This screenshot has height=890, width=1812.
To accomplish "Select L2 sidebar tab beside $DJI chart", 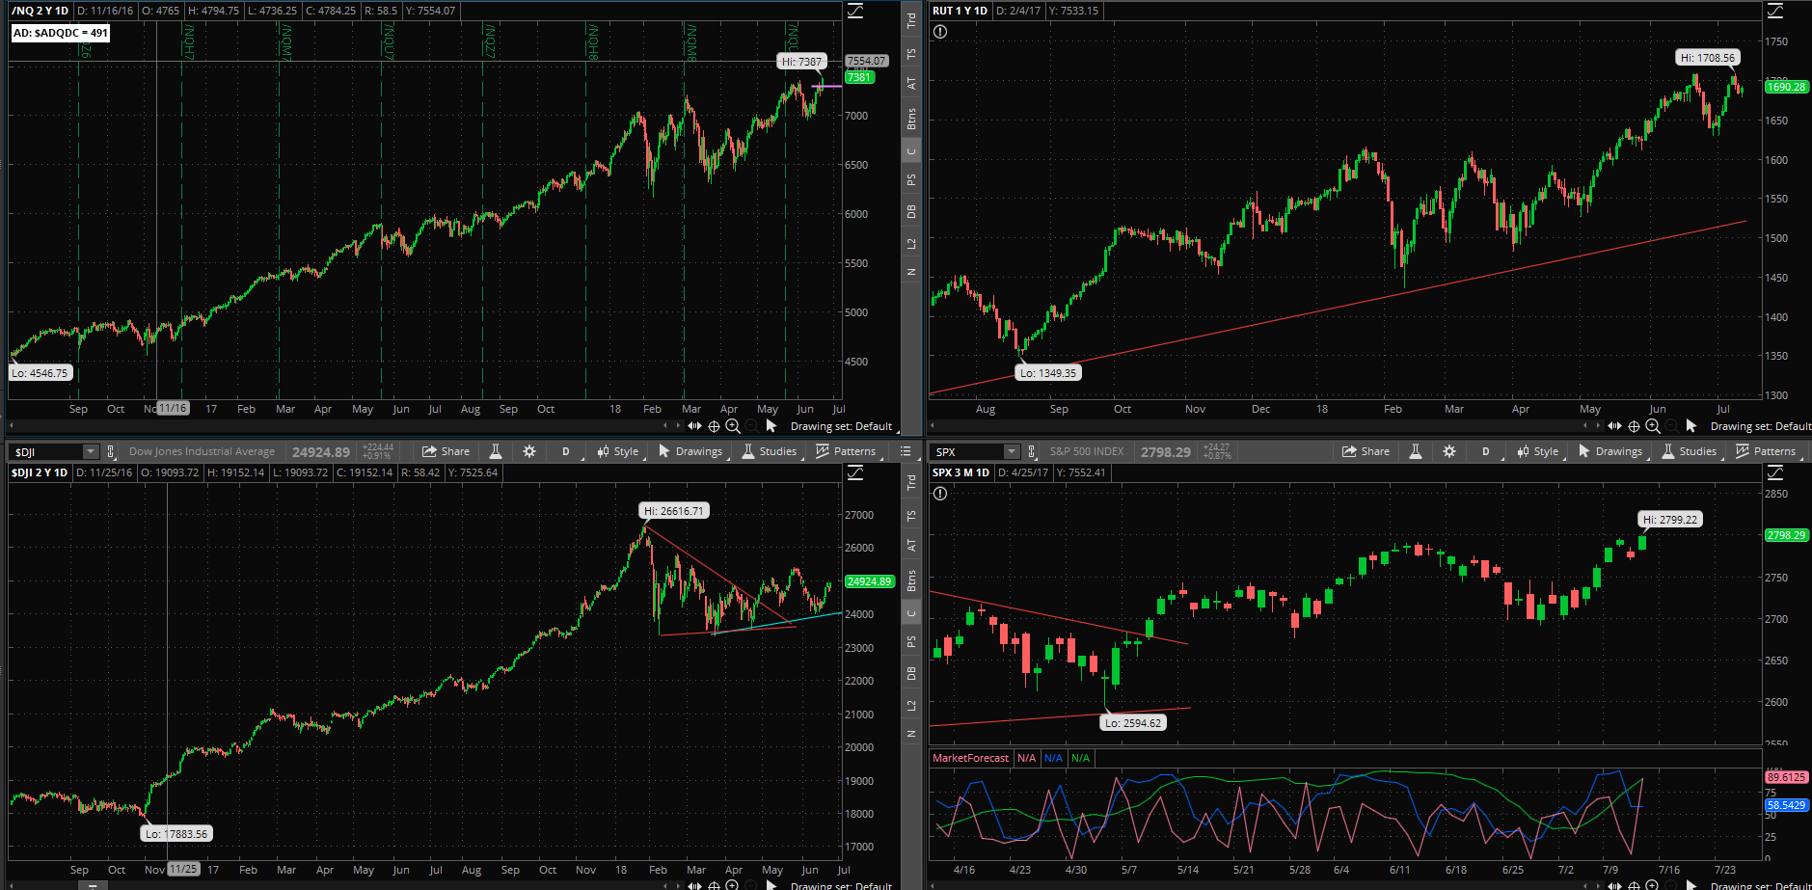I will [911, 706].
